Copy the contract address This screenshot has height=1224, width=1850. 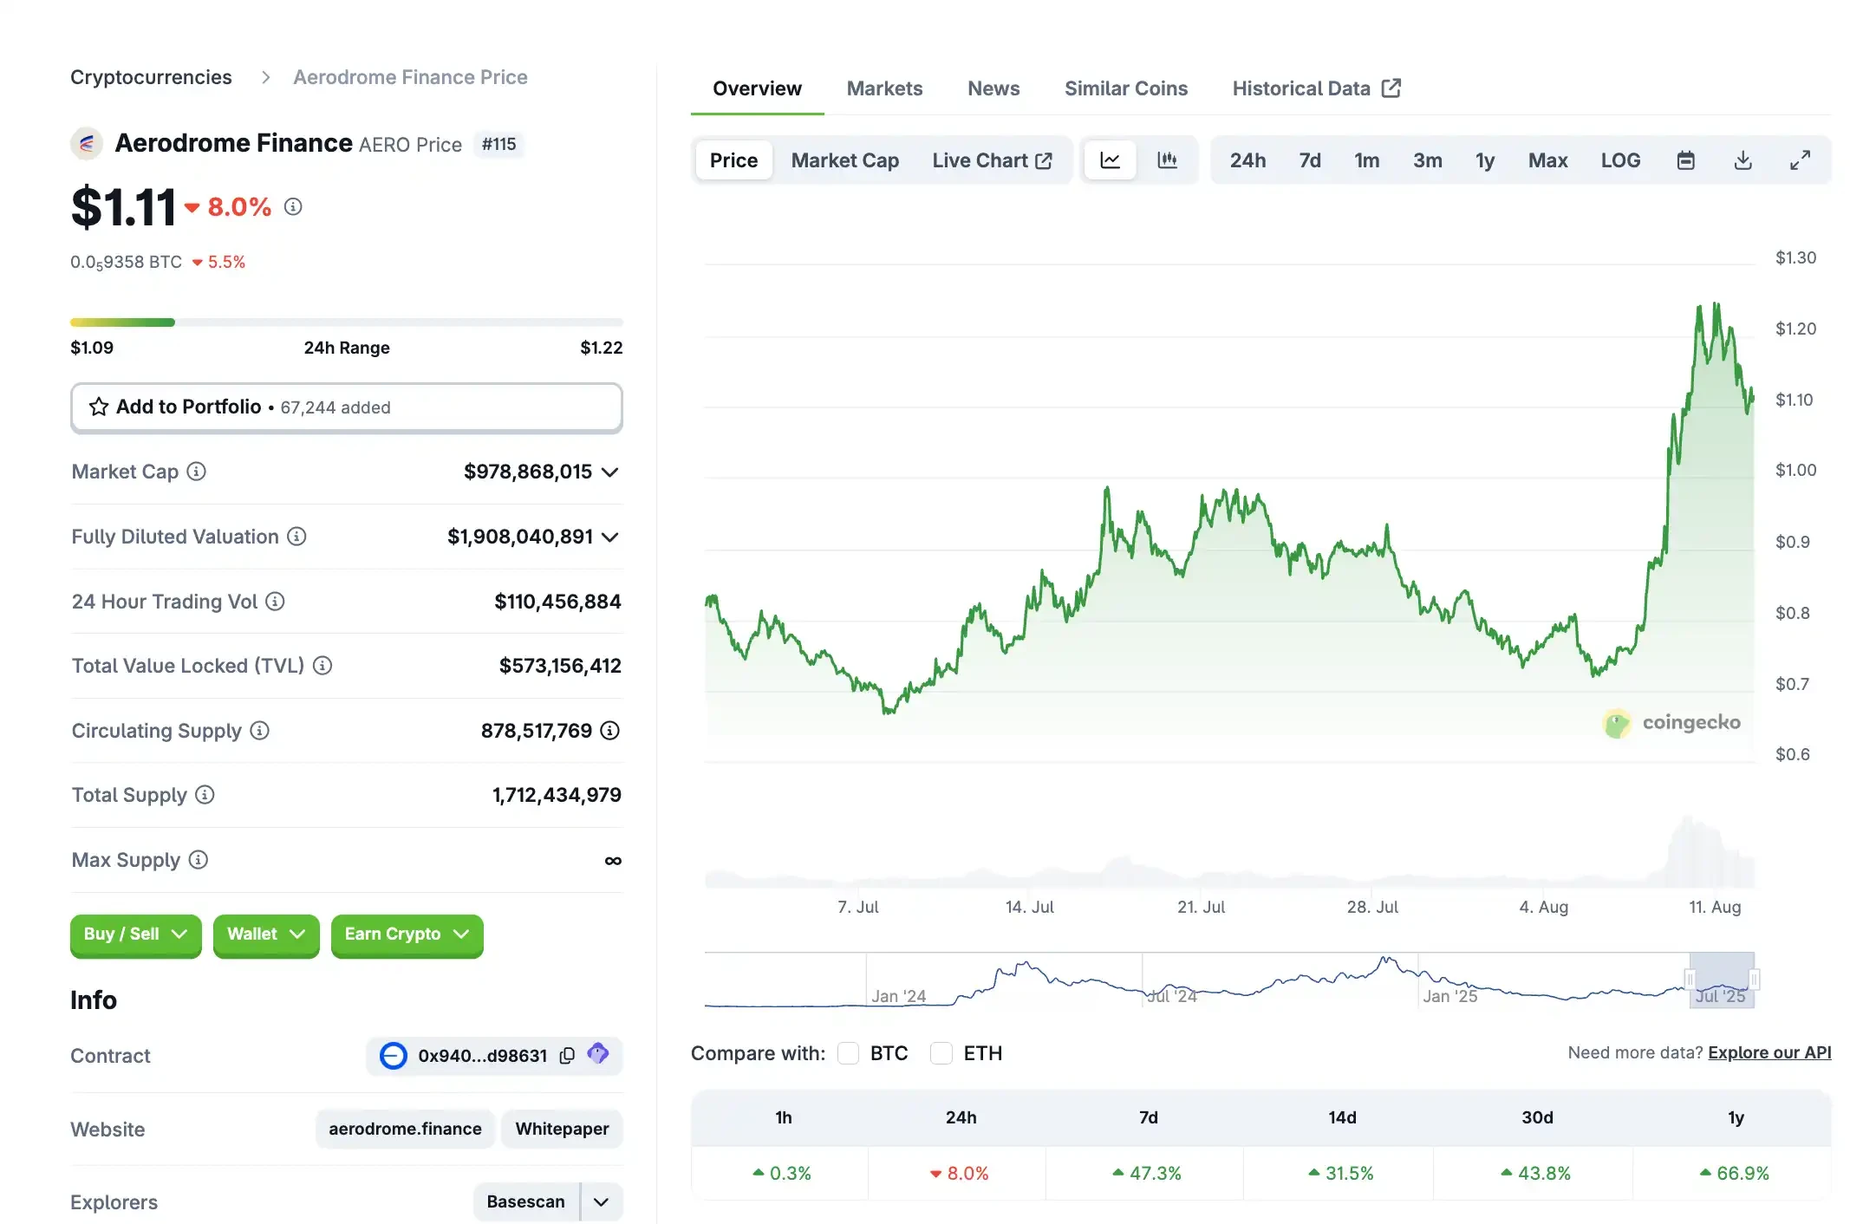click(x=567, y=1056)
